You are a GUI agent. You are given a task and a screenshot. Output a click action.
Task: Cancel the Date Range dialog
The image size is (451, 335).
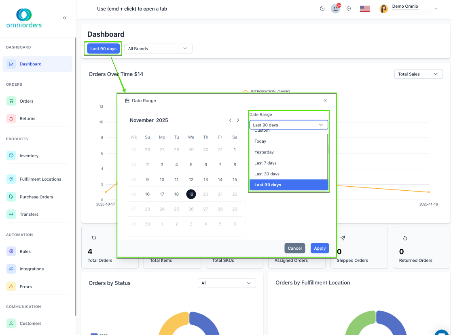point(294,248)
